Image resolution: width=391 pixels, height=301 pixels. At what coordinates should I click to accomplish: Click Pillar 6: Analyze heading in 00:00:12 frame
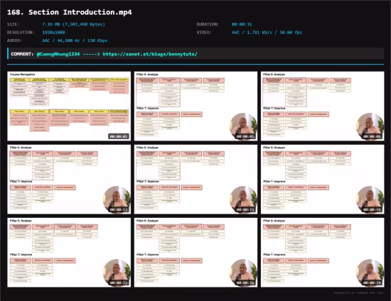tap(21, 148)
